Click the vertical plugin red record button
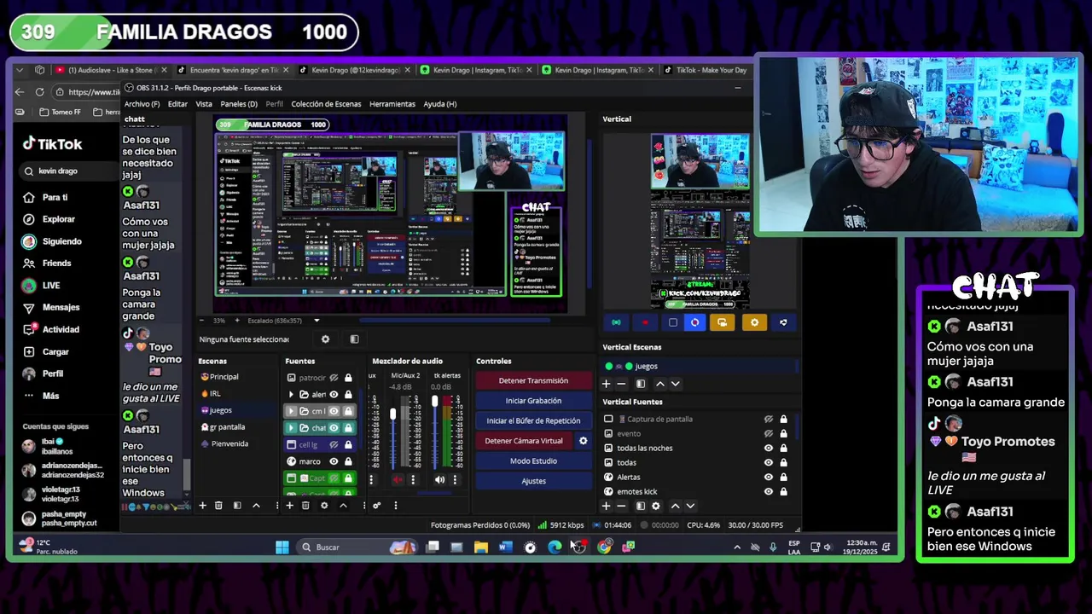1092x614 pixels. (644, 322)
